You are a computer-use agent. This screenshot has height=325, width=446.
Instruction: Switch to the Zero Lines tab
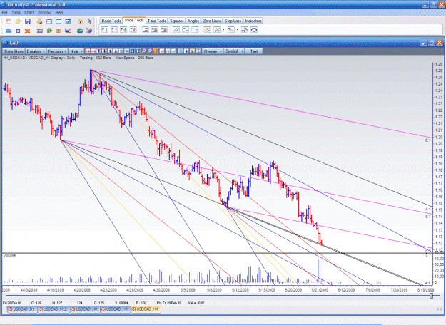[212, 21]
